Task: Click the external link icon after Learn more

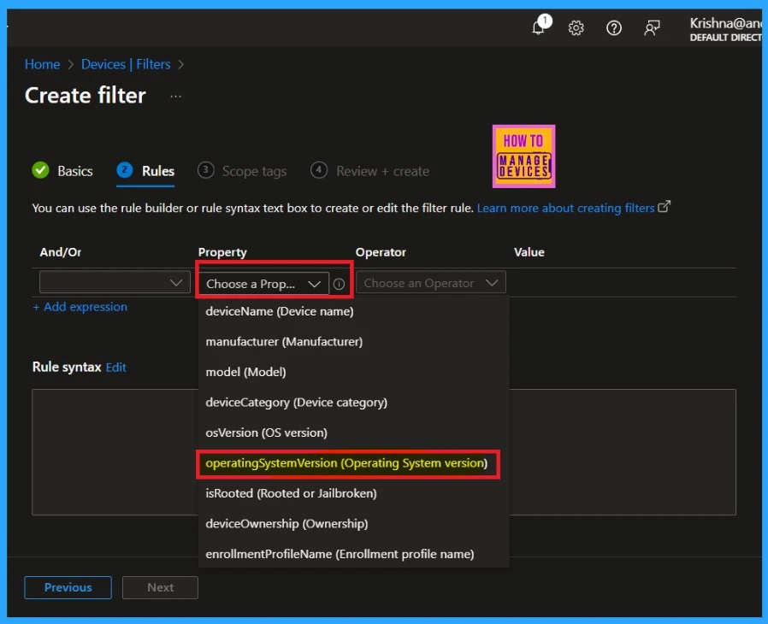Action: tap(665, 207)
